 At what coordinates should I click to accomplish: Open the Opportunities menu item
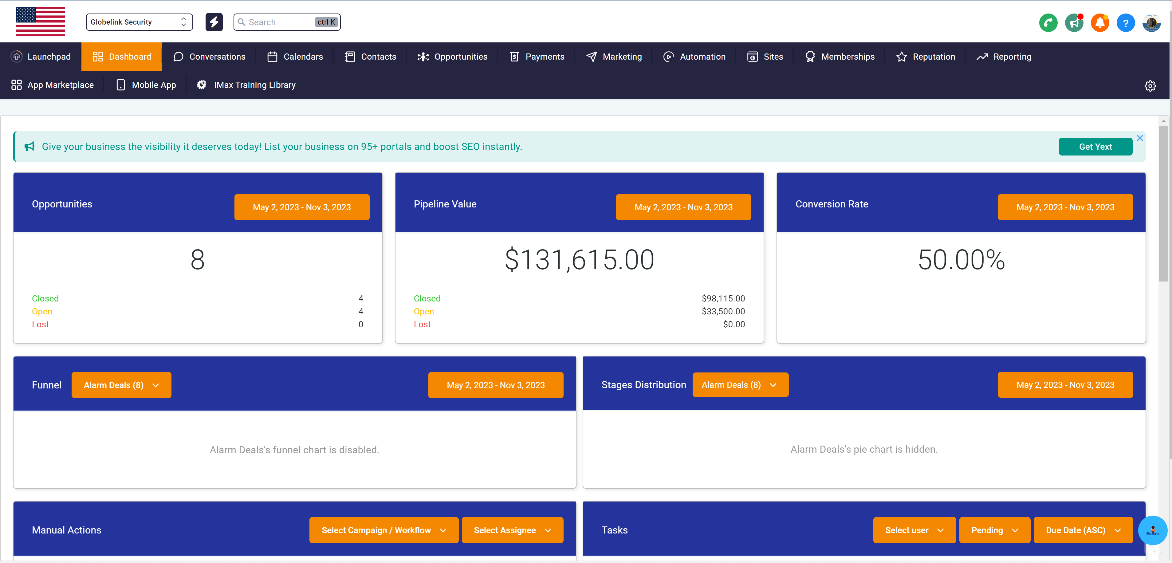coord(452,57)
